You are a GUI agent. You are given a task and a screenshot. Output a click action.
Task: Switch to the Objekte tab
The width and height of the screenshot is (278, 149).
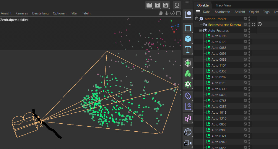pyautogui.click(x=203, y=5)
